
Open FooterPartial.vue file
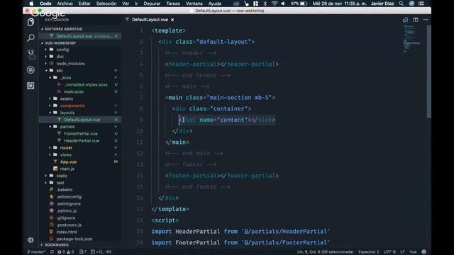(81, 134)
